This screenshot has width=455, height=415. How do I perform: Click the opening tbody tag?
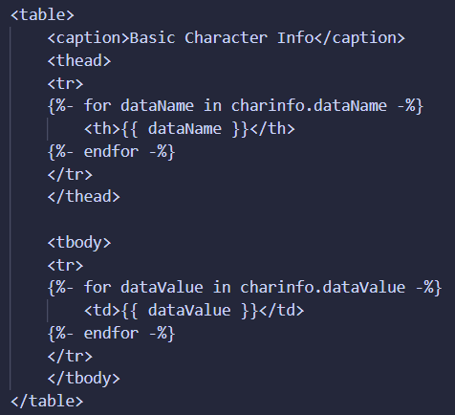(79, 243)
